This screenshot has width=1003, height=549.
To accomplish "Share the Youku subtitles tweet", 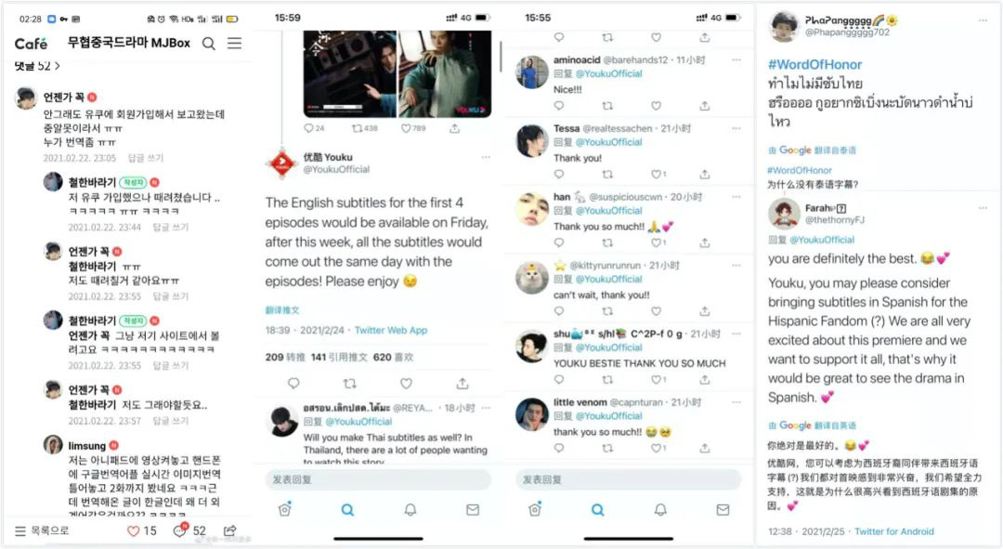I will tap(462, 384).
